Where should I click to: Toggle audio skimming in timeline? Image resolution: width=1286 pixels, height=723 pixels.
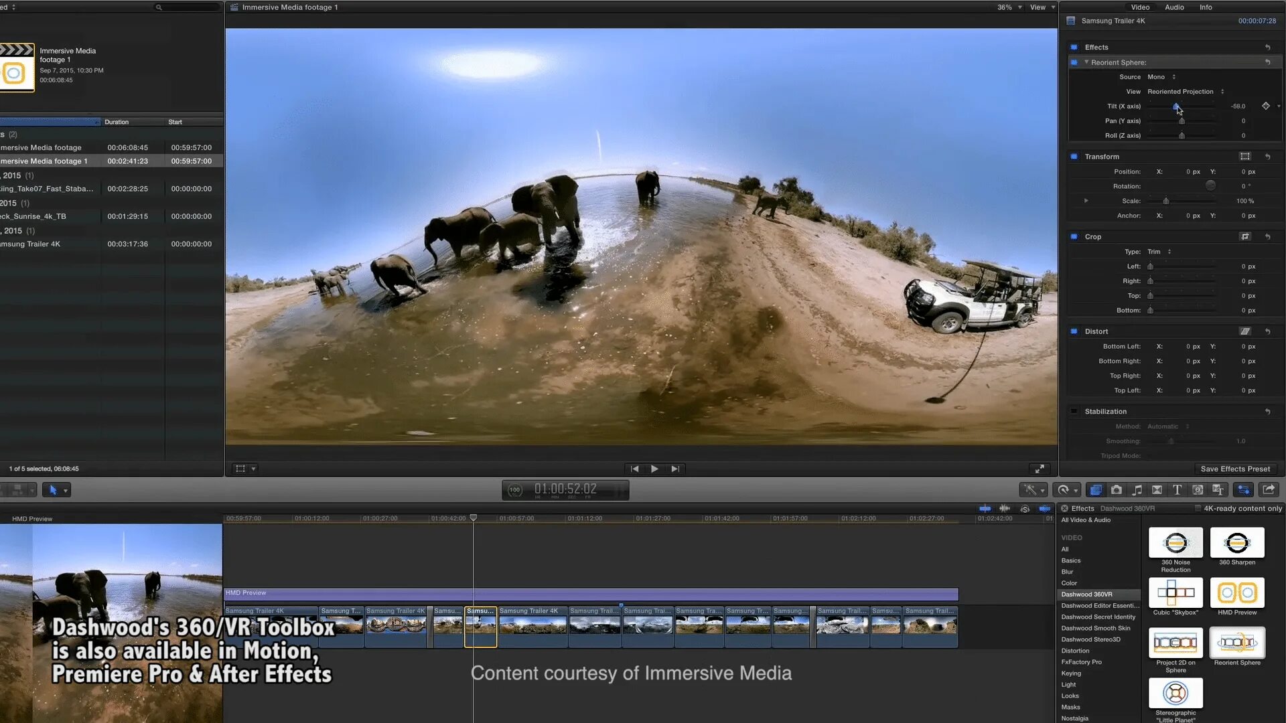[1005, 509]
